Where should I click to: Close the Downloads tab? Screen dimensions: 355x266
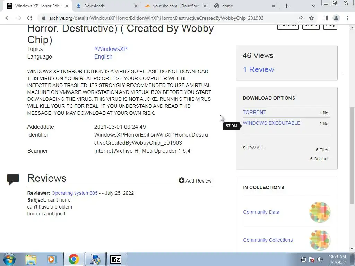tap(136, 6)
